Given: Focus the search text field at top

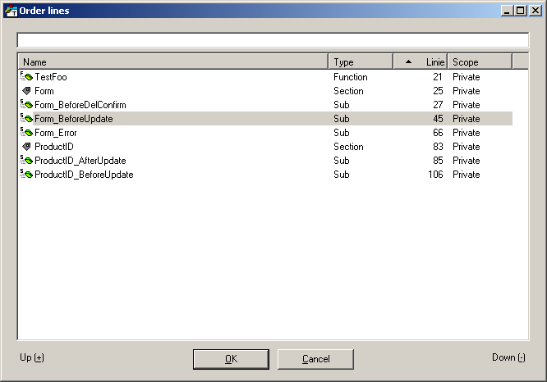Looking at the screenshot, I should point(273,40).
